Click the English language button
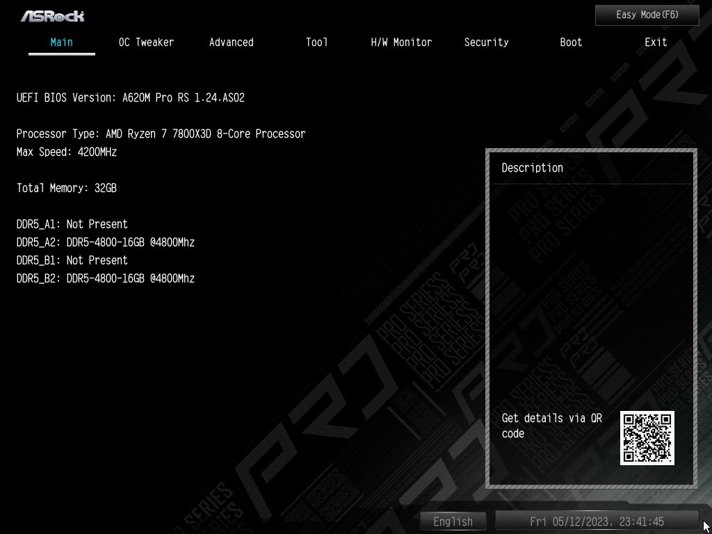The width and height of the screenshot is (712, 534). point(453,521)
